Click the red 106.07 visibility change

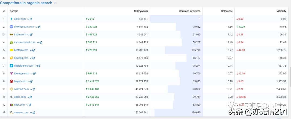[x=241, y=97]
